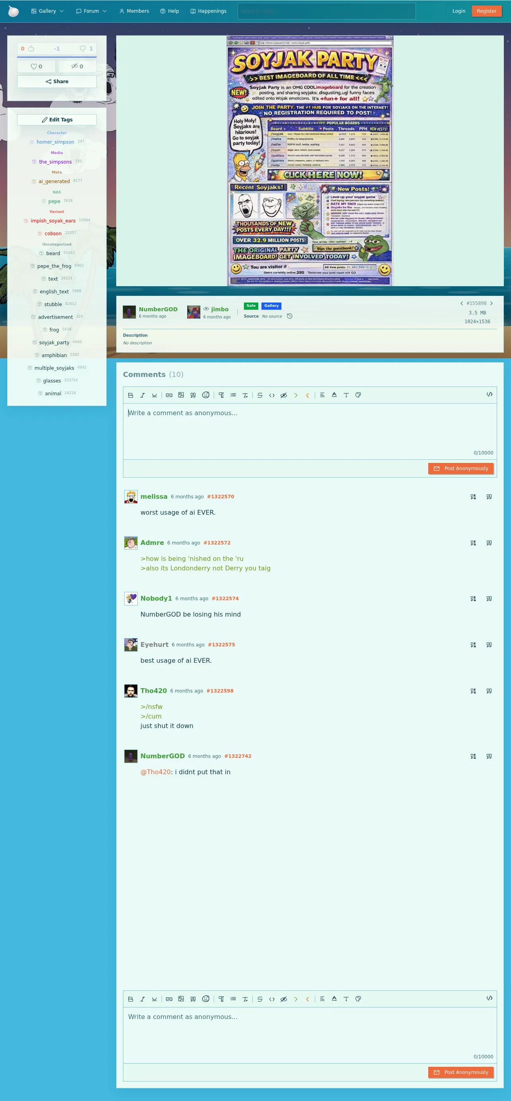Screen dimensions: 511x1101
Task: Add a quote block from the first editor toolbar
Action: [193, 395]
